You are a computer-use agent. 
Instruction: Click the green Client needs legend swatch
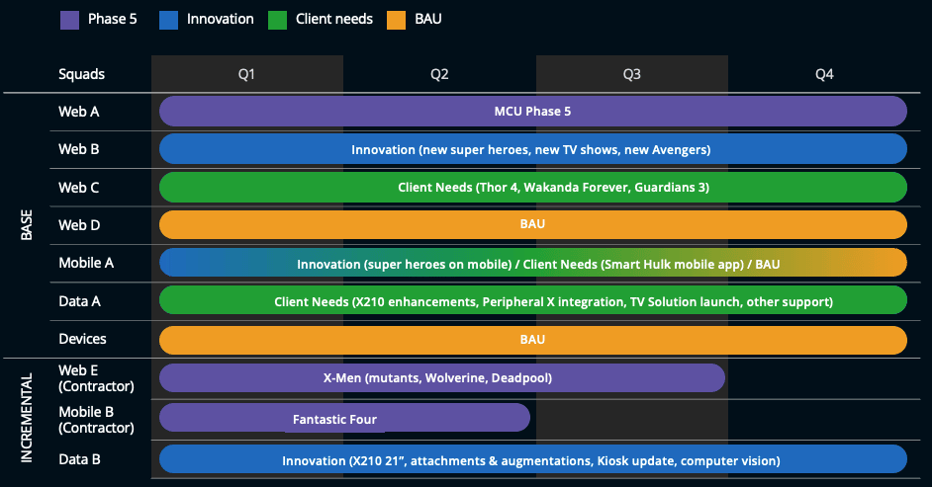pyautogui.click(x=278, y=20)
